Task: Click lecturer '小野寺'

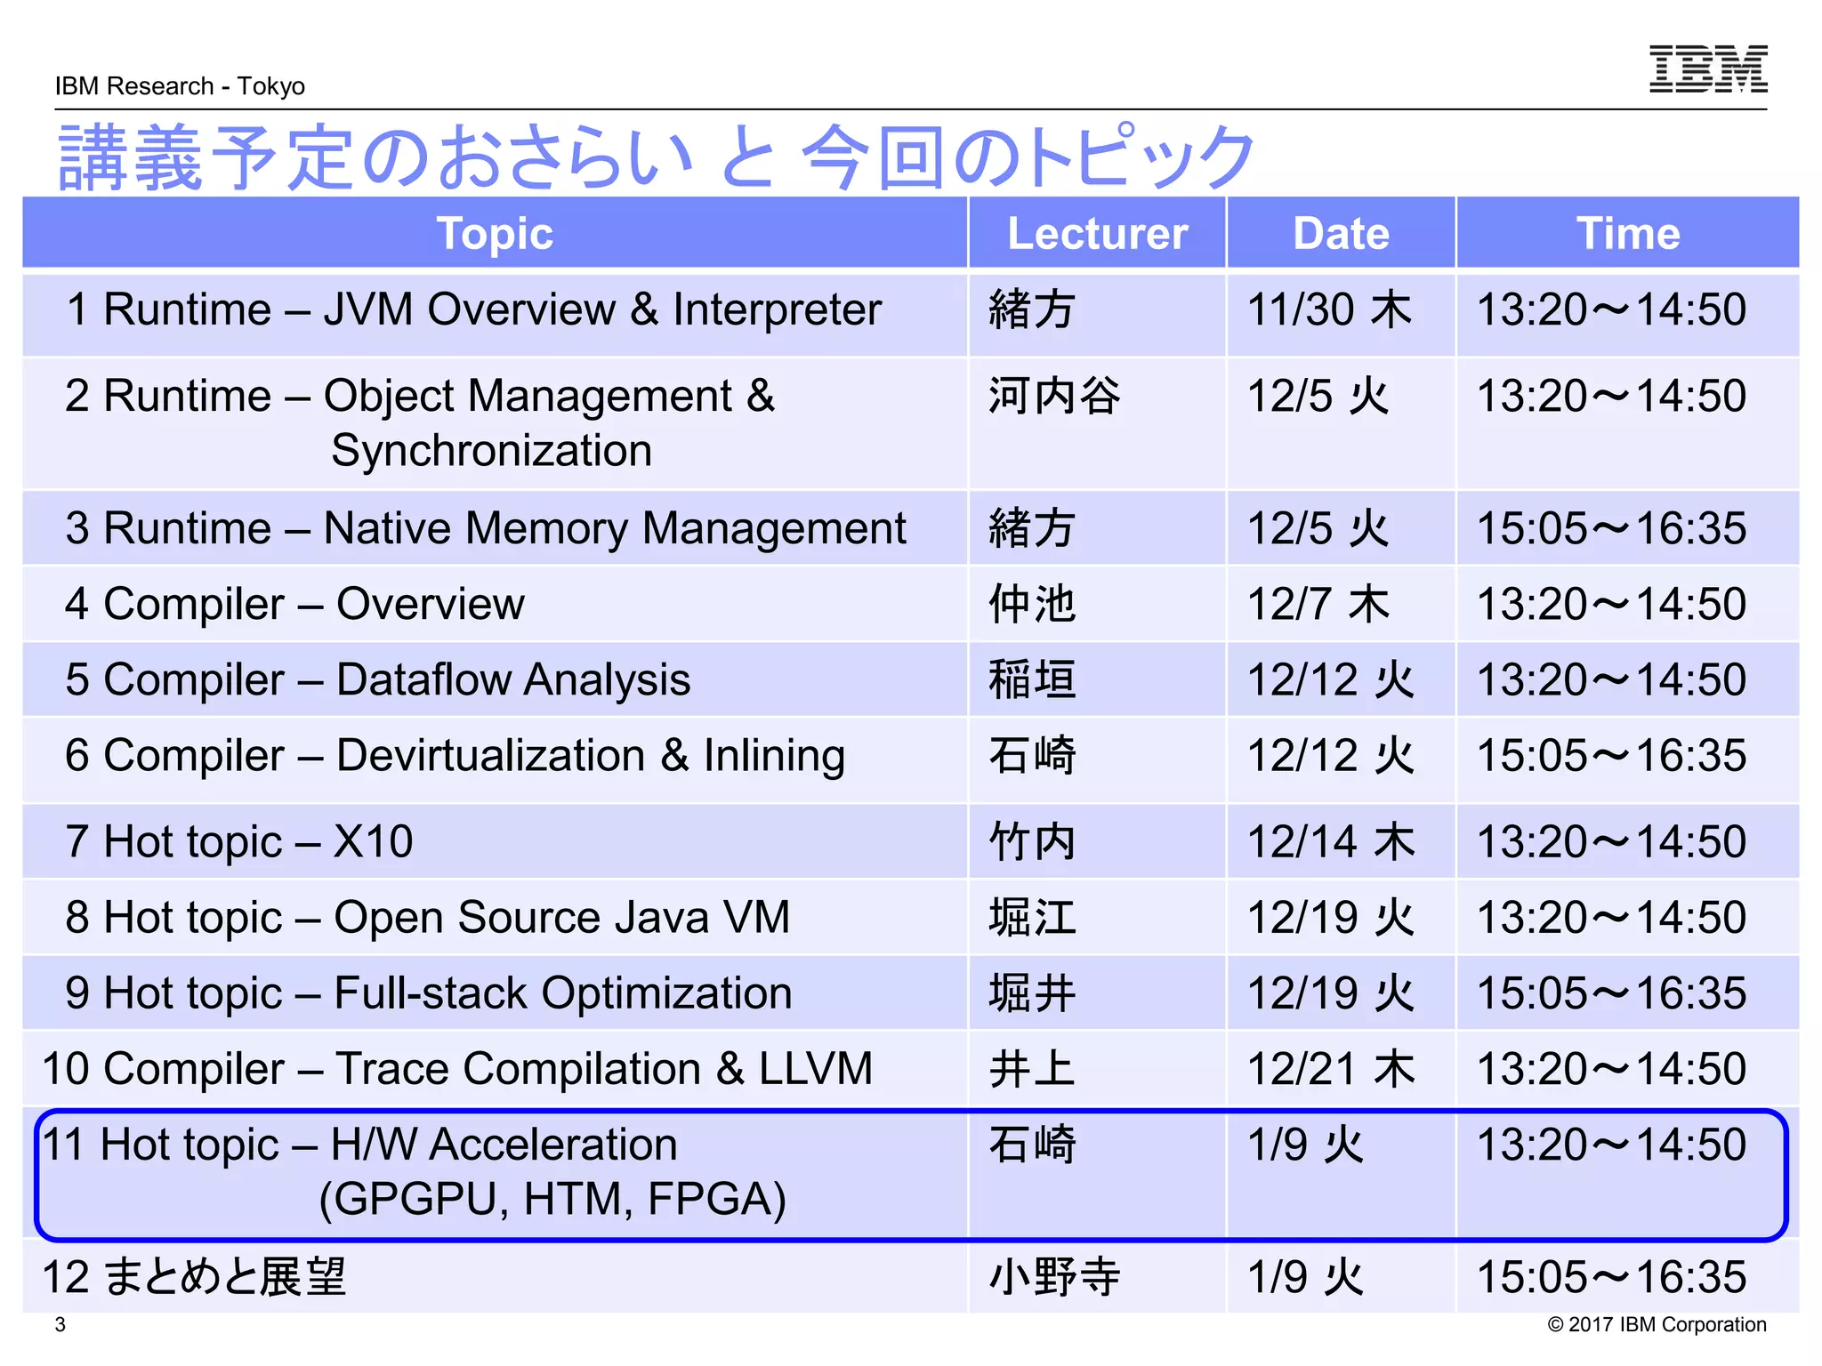Action: pyautogui.click(x=1054, y=1277)
